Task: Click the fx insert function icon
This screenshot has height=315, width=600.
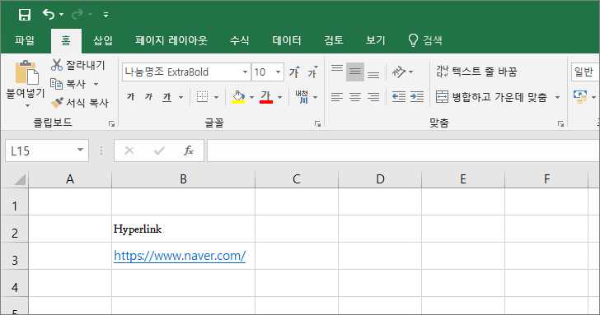Action: point(188,151)
